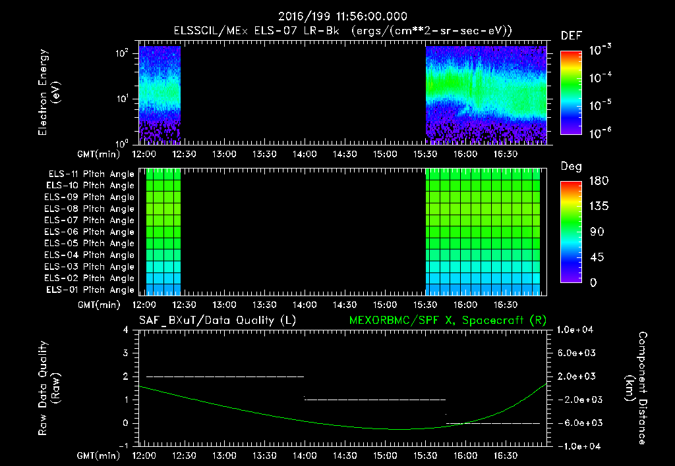Select the 180 tick on Deg colorbar

tap(599, 181)
